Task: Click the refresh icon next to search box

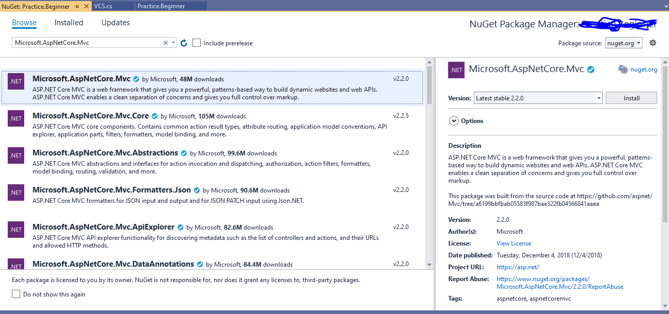Action: 184,43
